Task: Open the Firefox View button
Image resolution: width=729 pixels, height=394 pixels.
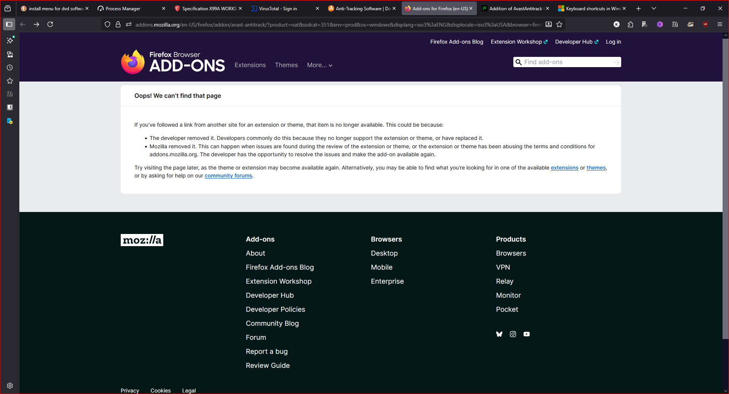Action: tap(8, 8)
